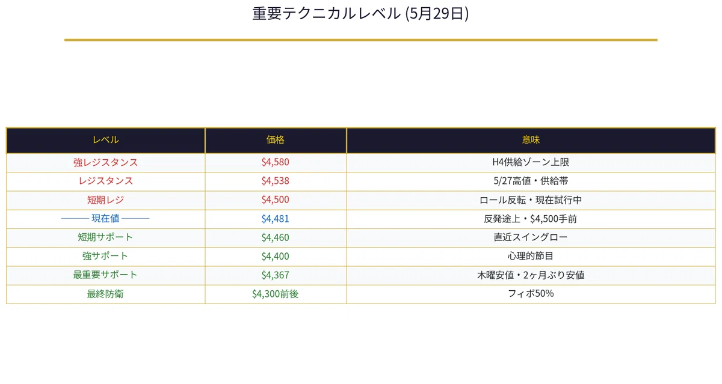
Task: Select the blue $4,481 current price
Action: 276,219
